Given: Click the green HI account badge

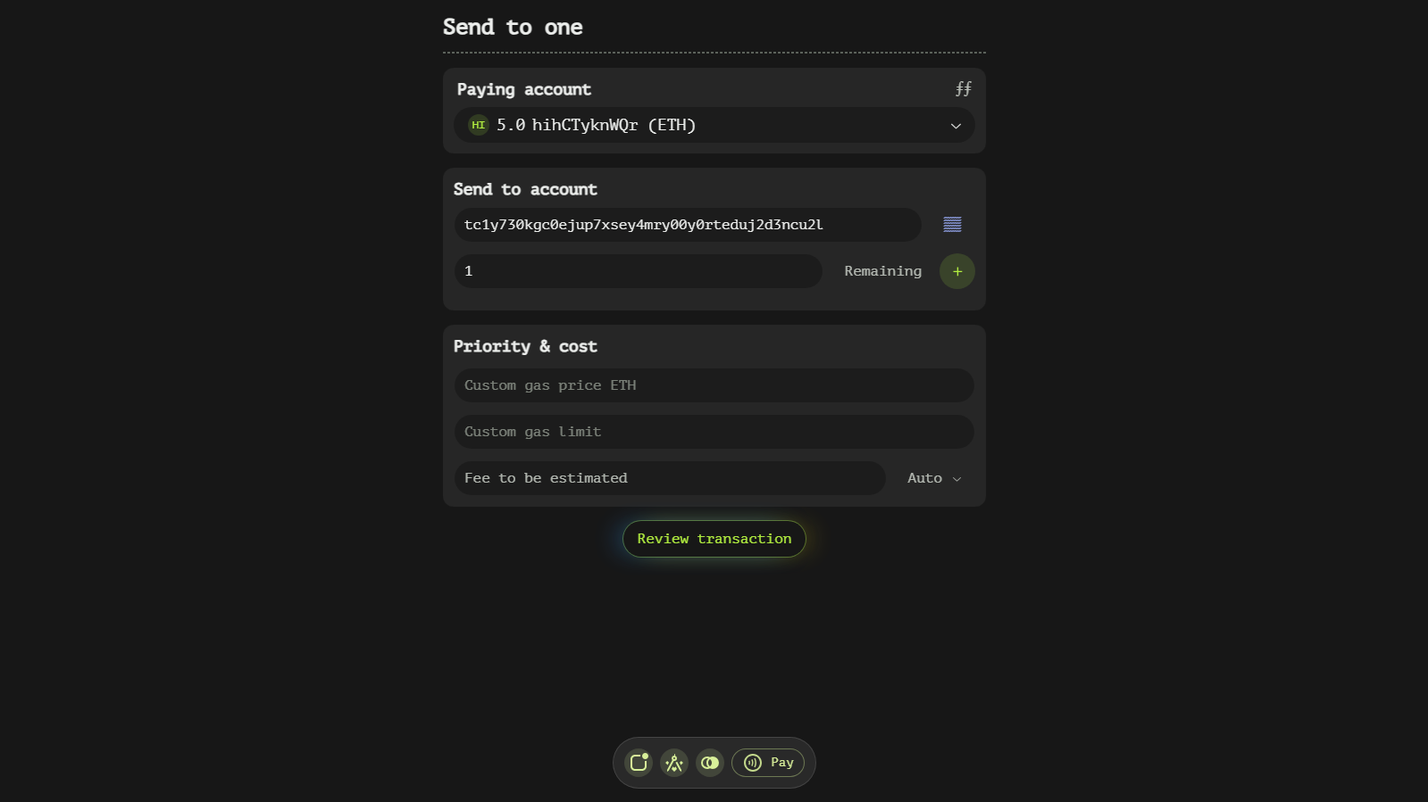Looking at the screenshot, I should tap(479, 125).
